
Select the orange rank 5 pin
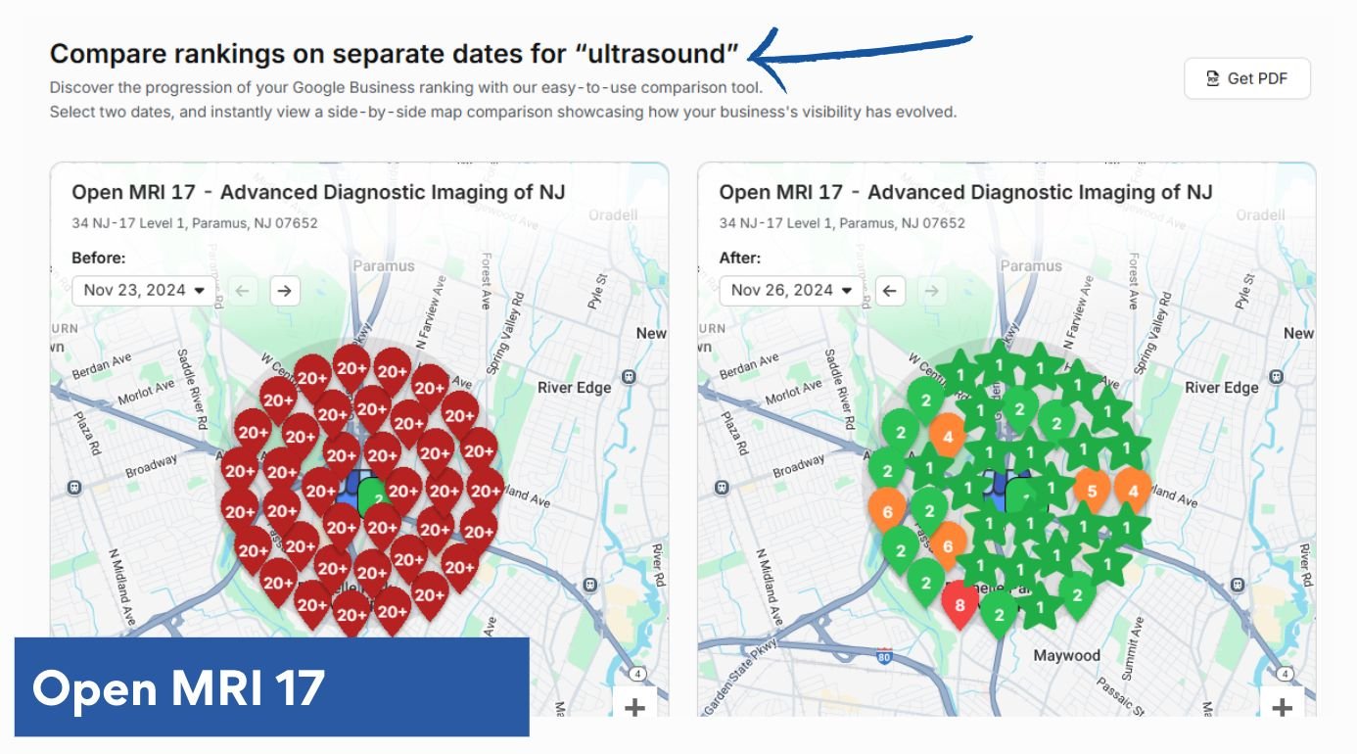tap(1092, 486)
